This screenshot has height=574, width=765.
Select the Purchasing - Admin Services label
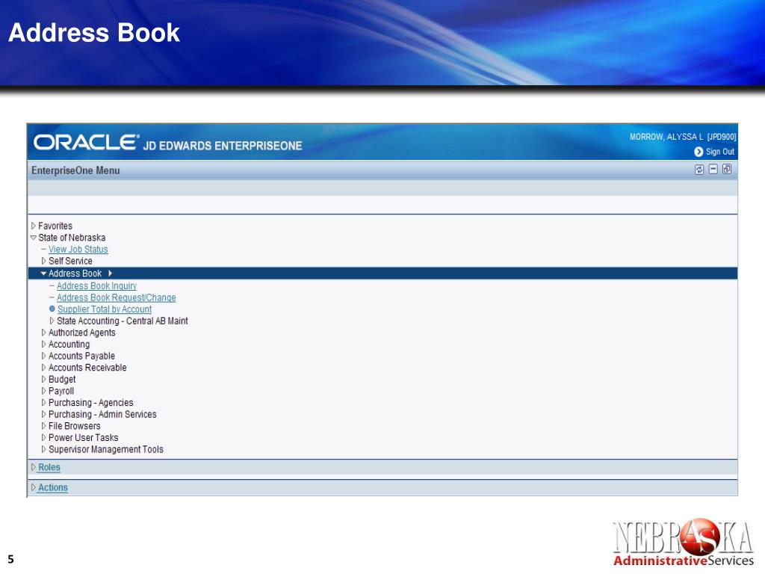tap(102, 414)
